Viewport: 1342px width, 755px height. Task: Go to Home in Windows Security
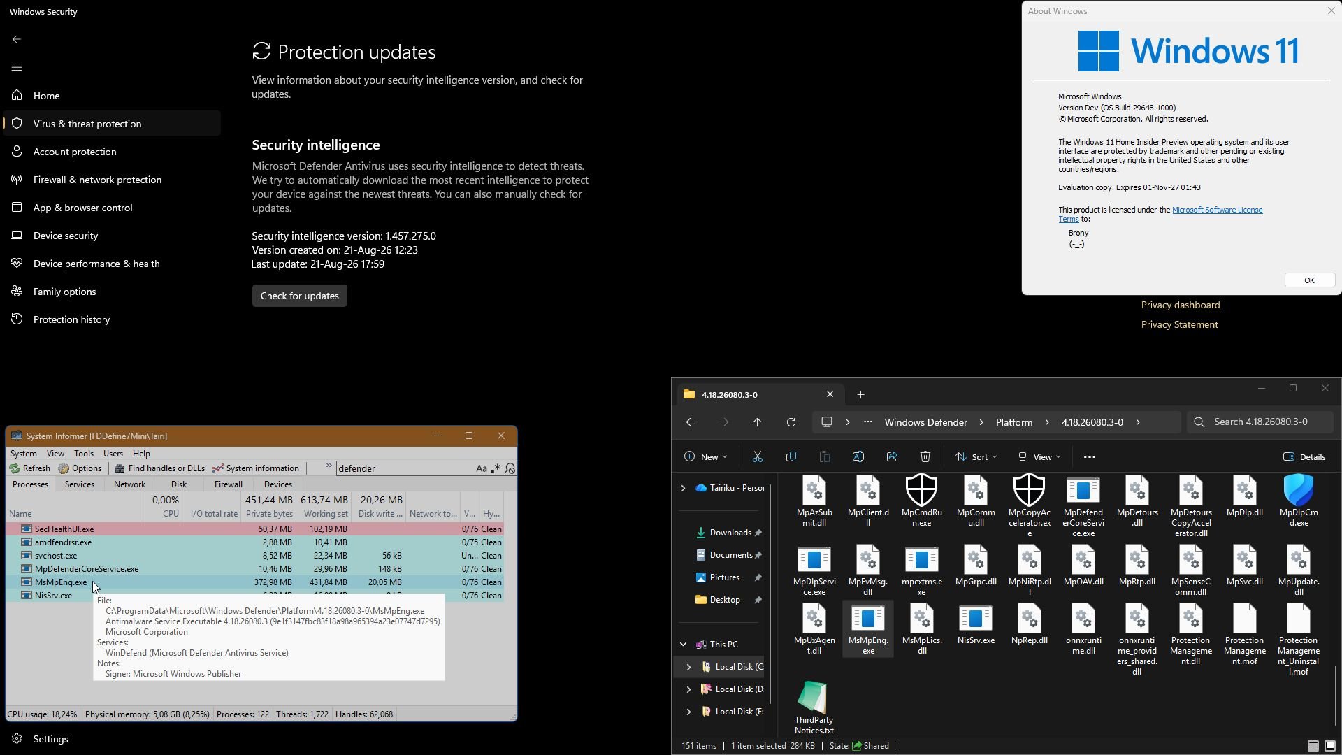click(x=112, y=96)
